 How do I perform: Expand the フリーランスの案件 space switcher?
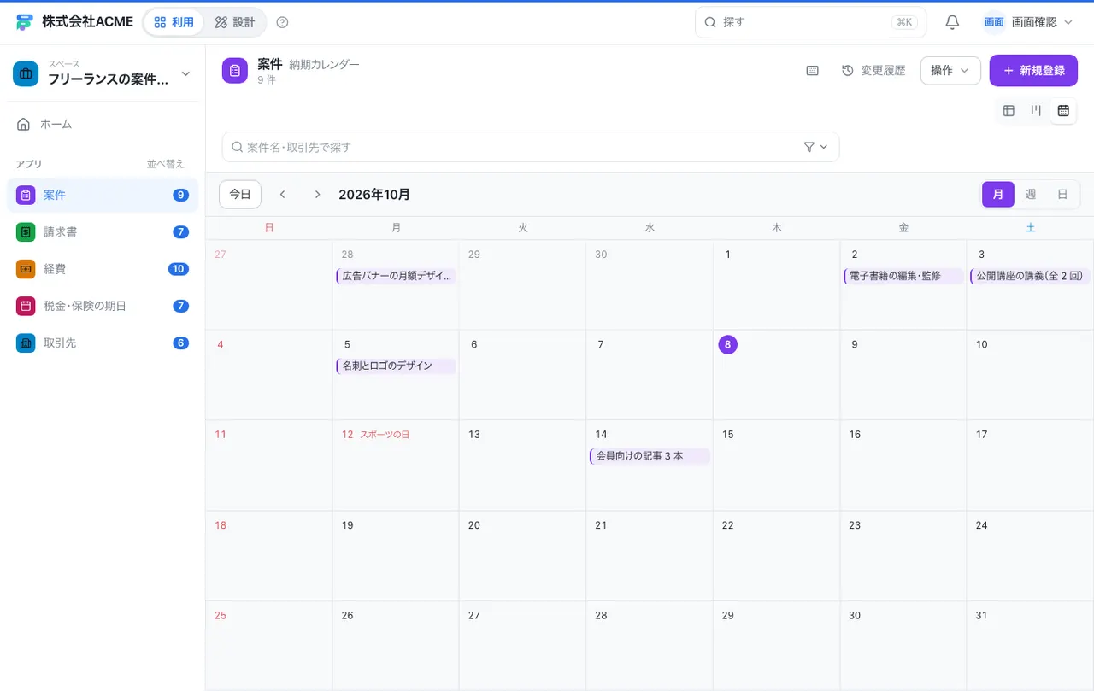[x=103, y=74]
